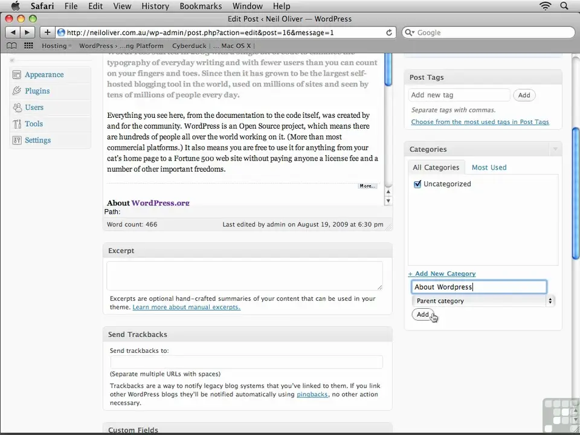Switch to All Categories tab

click(436, 167)
